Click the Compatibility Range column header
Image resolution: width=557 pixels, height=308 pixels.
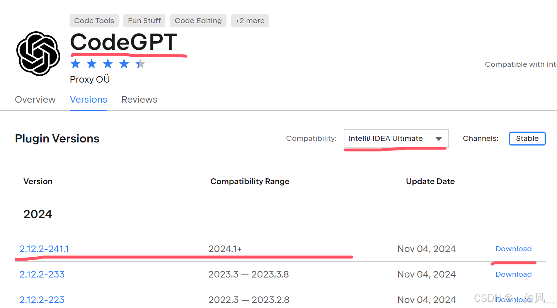coord(250,181)
